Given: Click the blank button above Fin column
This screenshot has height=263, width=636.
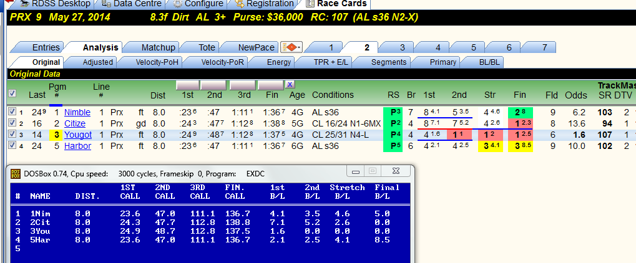Looking at the screenshot, I should click(x=270, y=85).
